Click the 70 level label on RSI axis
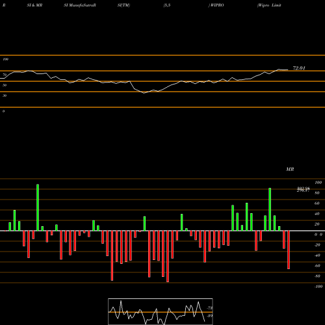325x325 pixels. [5, 75]
